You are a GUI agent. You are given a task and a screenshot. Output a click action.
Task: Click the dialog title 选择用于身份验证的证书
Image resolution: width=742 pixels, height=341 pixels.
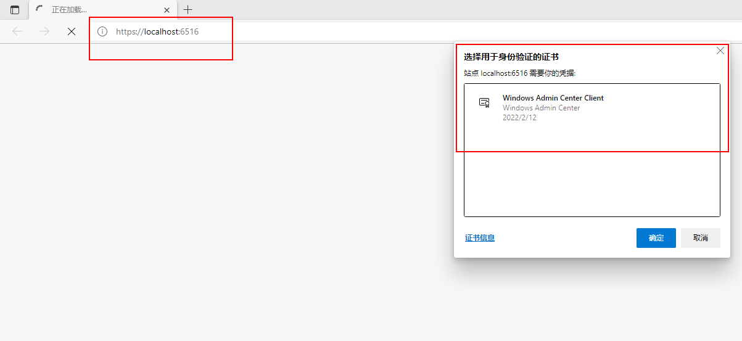coord(511,57)
